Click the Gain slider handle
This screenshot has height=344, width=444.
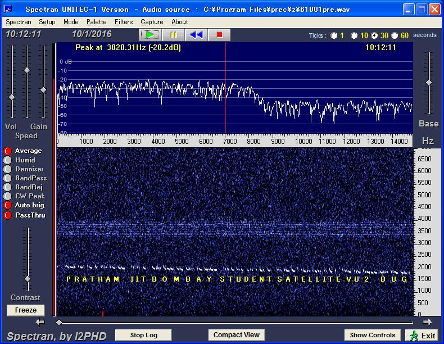click(43, 90)
